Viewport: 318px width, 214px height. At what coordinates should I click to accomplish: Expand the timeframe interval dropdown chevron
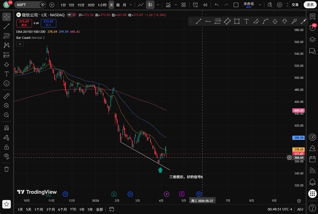pyautogui.click(x=131, y=5)
